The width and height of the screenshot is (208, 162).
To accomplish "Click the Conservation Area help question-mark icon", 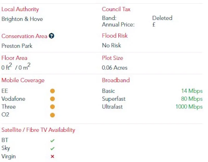I will (x=51, y=36).
